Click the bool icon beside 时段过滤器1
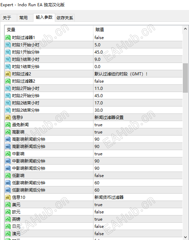Screen dimensions: 189x240 [x=8, y=38]
